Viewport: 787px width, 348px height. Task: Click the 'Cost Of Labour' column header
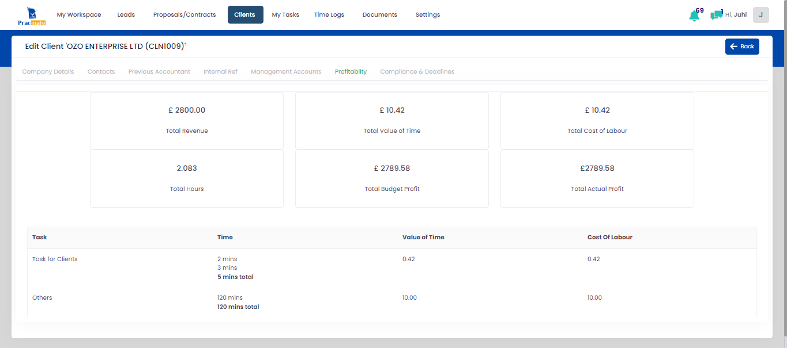click(610, 237)
